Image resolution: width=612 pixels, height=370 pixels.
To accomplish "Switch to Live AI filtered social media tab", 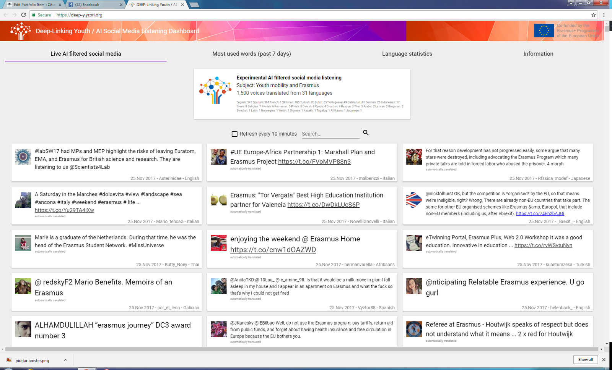I will [86, 54].
